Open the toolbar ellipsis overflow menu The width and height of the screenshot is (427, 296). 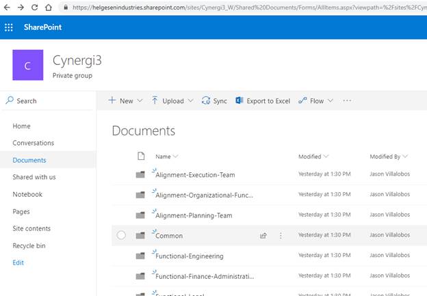pyautogui.click(x=347, y=100)
